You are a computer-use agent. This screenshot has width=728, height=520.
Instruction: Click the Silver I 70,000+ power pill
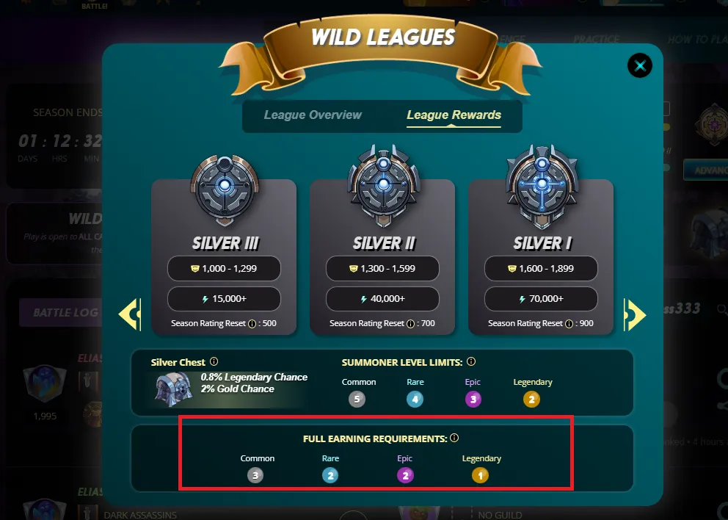tap(542, 299)
